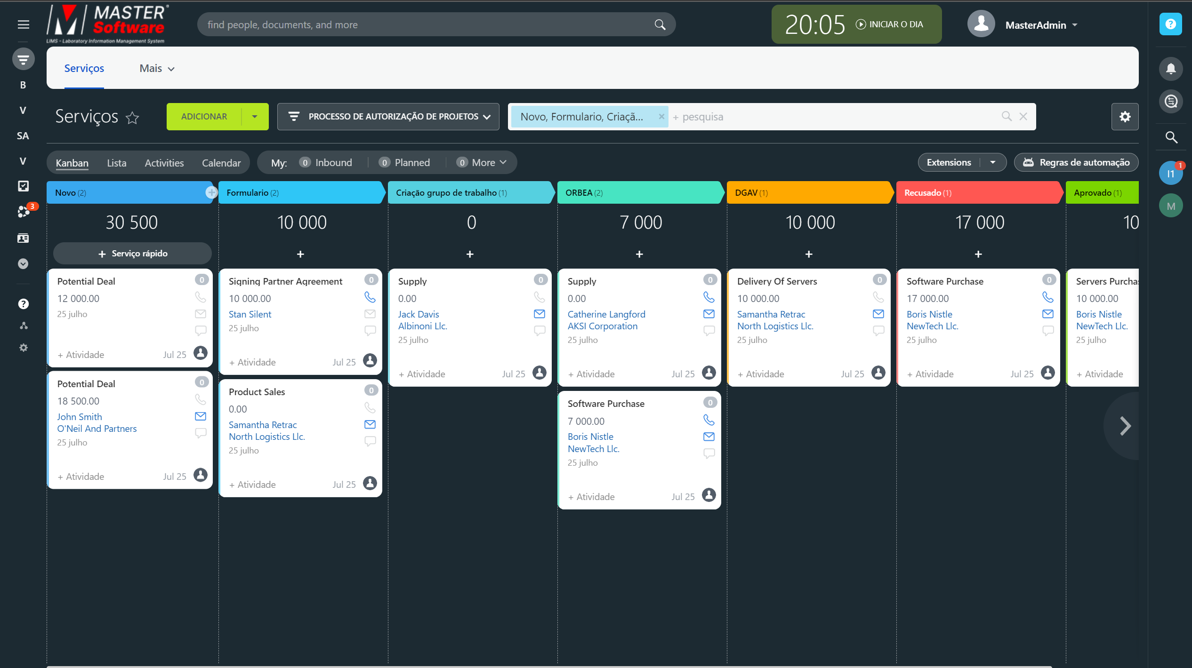Screen dimensions: 1192x668
Task: Open the I1 user chat avatar
Action: pos(1171,174)
